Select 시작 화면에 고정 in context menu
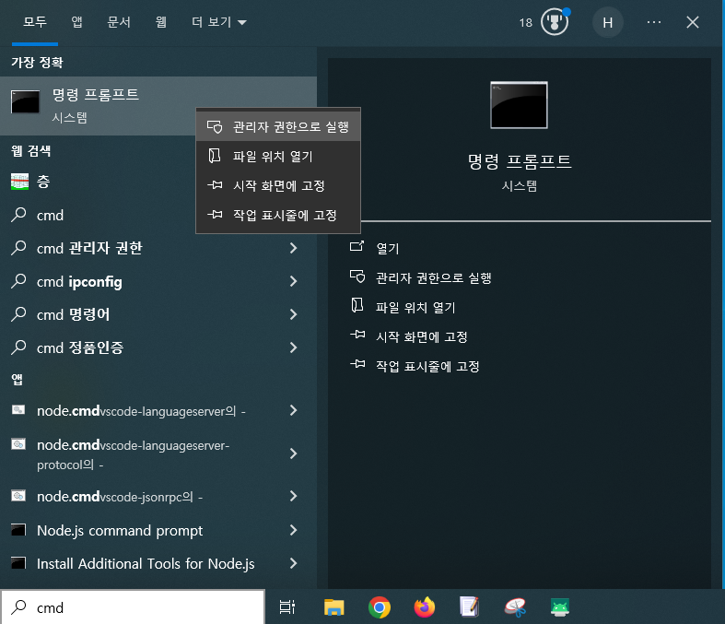This screenshot has height=624, width=725. [278, 185]
